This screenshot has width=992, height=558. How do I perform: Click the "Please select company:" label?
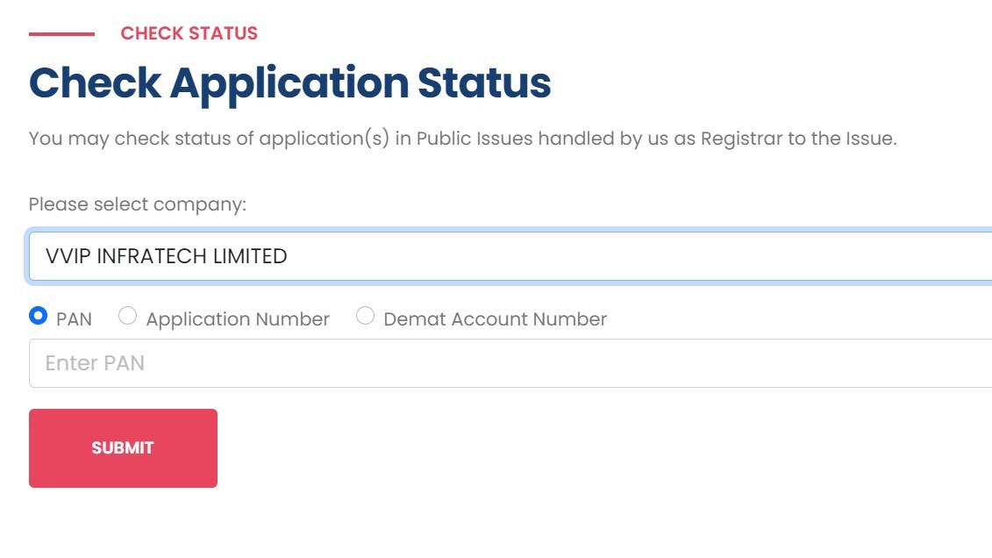tap(138, 204)
